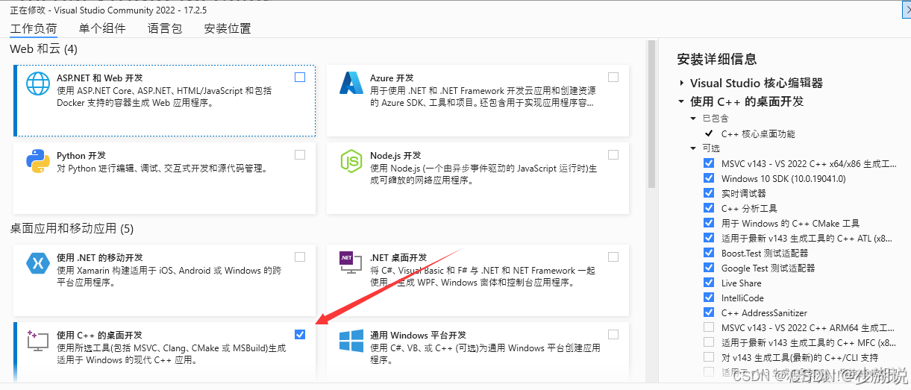The width and height of the screenshot is (911, 390).
Task: Open the 工作负荷 tab
Action: [34, 28]
